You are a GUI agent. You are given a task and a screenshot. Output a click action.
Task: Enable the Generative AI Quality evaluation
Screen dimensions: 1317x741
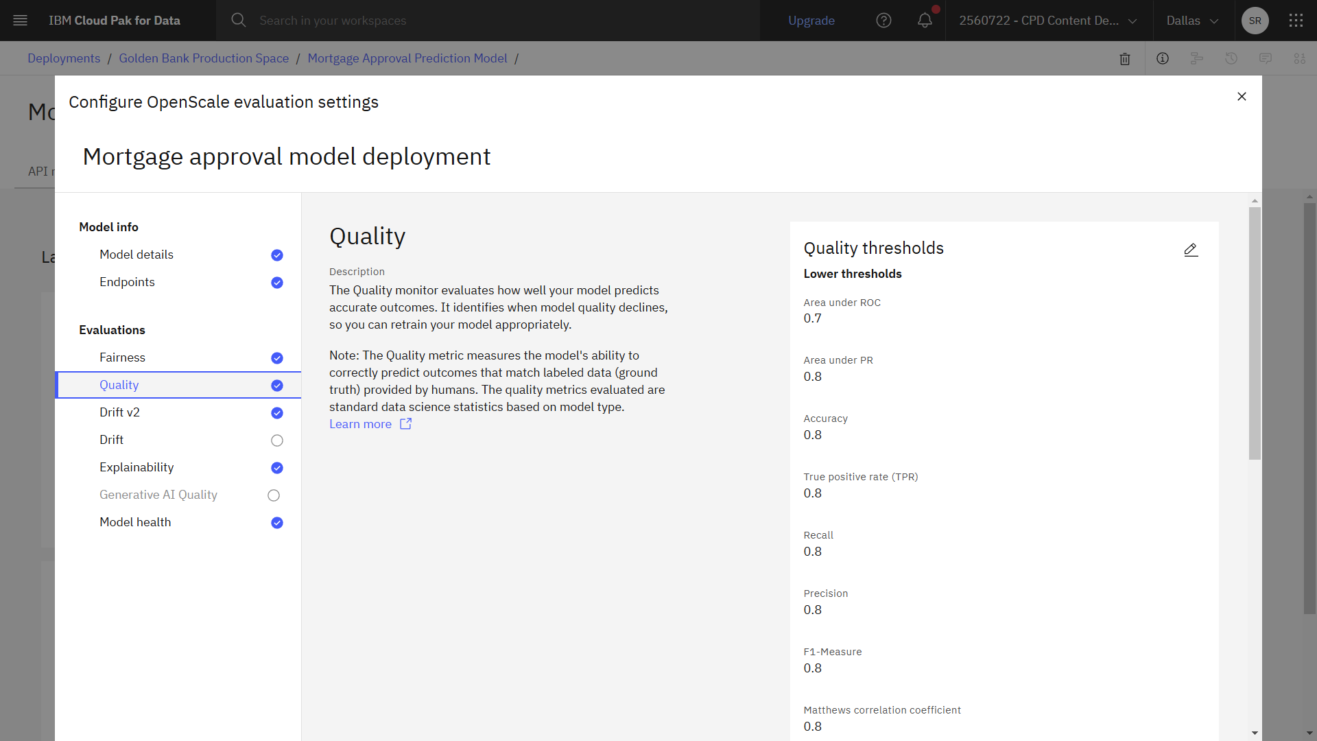tap(274, 495)
